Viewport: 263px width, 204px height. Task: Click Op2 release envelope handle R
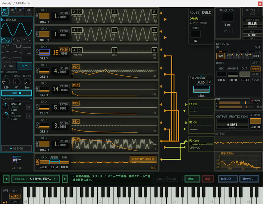coord(154,30)
